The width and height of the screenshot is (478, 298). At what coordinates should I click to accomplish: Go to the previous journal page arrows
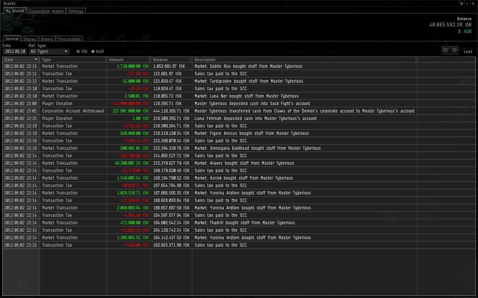click(x=446, y=50)
